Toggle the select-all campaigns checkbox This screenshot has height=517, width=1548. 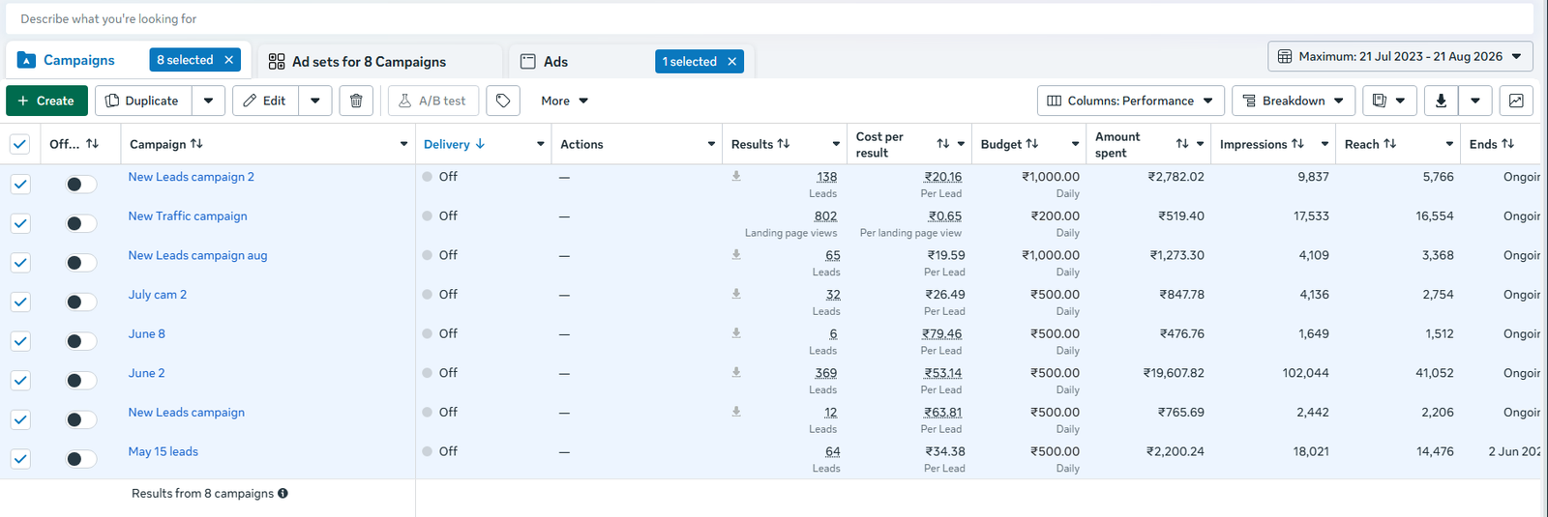[x=19, y=144]
